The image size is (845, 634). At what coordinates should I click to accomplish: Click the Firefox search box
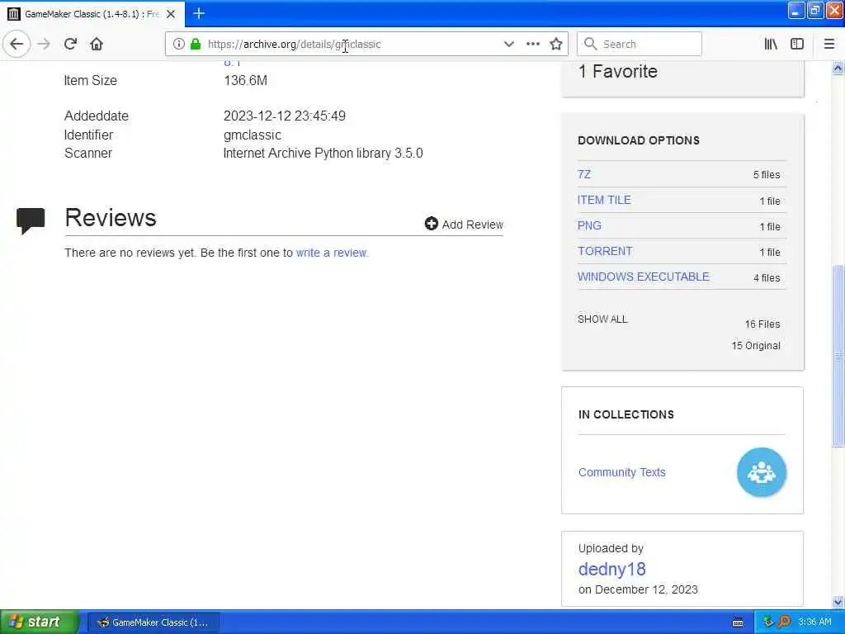[x=640, y=44]
